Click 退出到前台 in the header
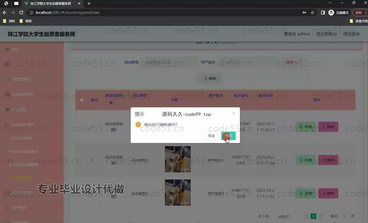The width and height of the screenshot is (368, 223). coord(326,34)
